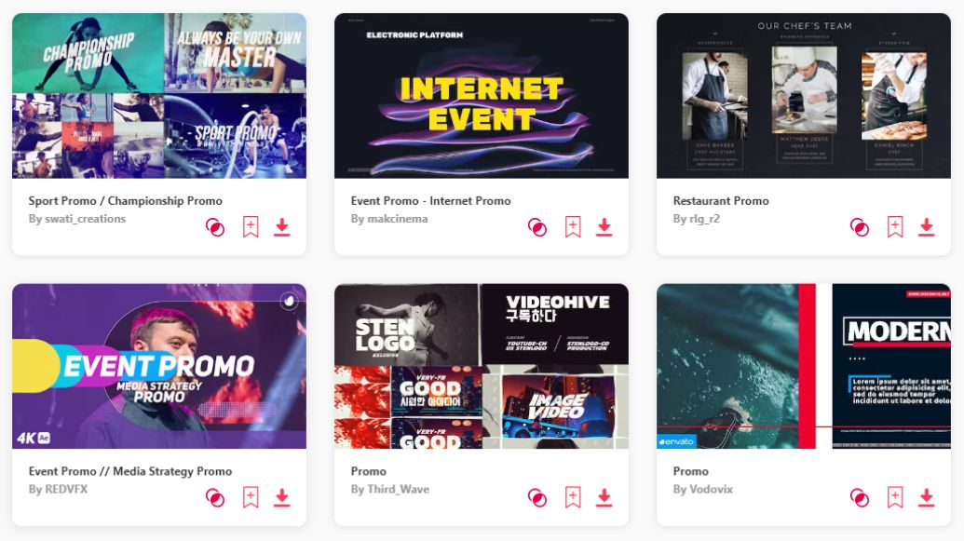Open the Event Promo Media Strategy thumbnail
Image resolution: width=964 pixels, height=541 pixels.
[159, 366]
